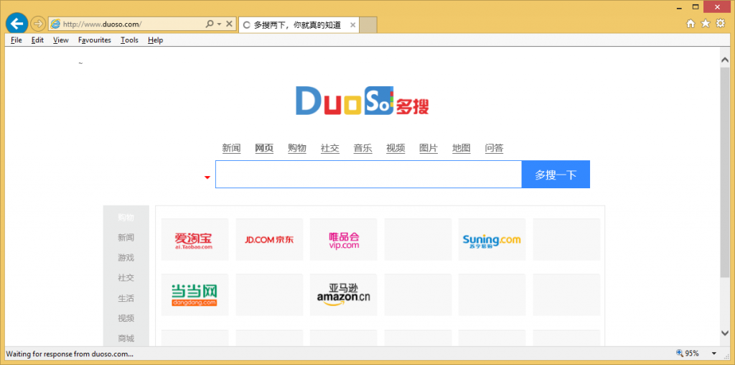This screenshot has width=735, height=365.
Task: Click the vertical scrollbar down arrow
Action: coord(725,333)
